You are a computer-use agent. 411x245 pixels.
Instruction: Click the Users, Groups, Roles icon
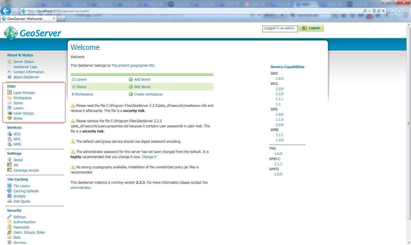pos(9,232)
